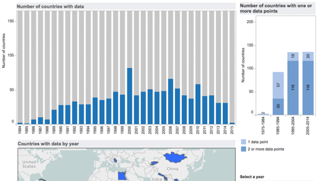Select highlighted Egypt on the map

pos(121,176)
